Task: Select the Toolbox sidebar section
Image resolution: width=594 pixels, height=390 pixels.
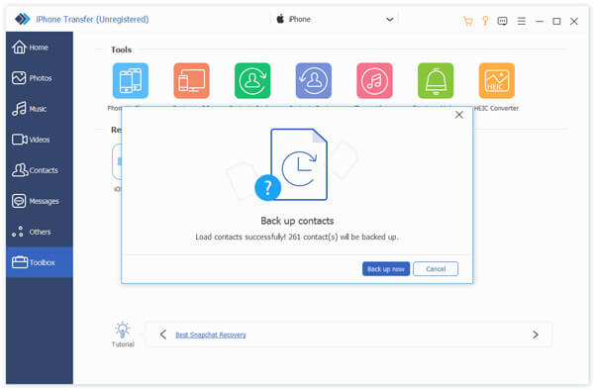Action: [x=40, y=262]
